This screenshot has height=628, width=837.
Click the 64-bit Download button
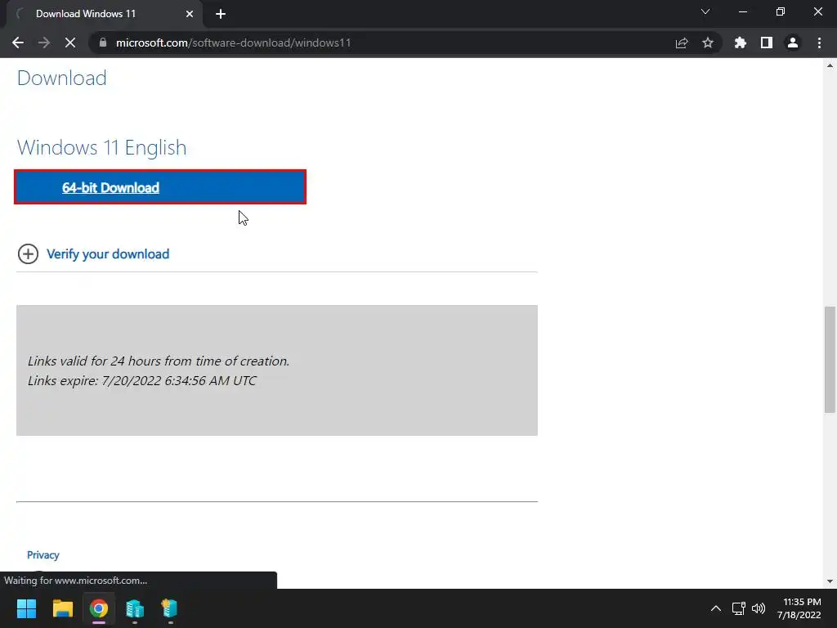point(160,187)
